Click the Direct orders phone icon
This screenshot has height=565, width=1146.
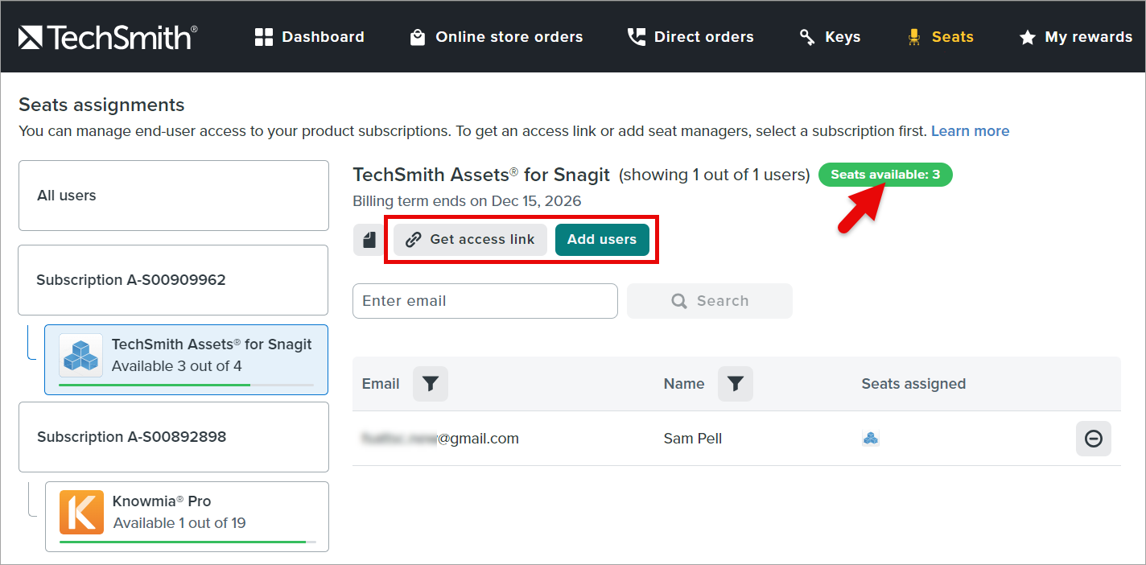tap(636, 37)
